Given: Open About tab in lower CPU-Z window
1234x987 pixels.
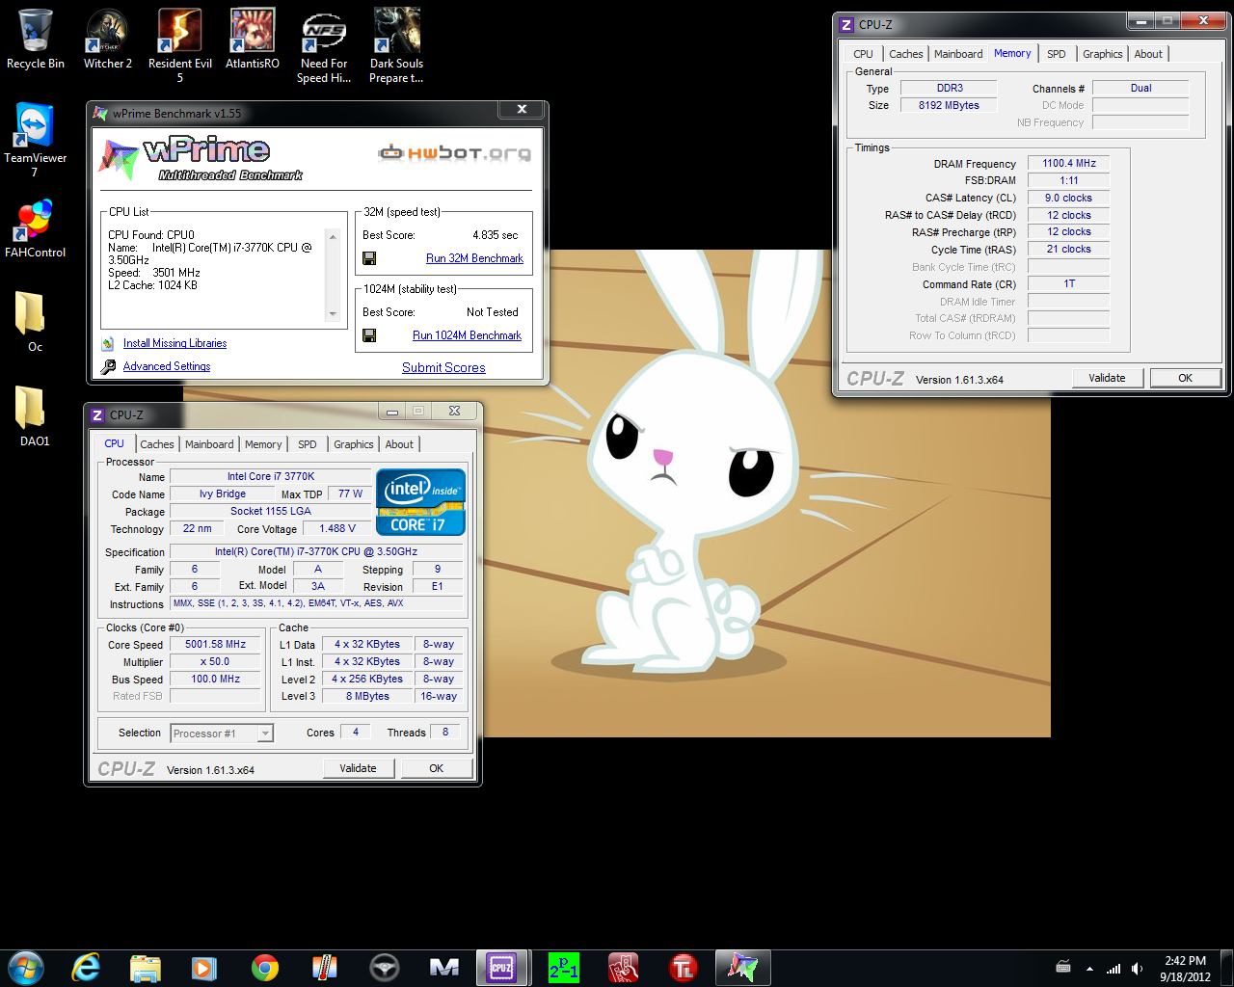Looking at the screenshot, I should point(399,444).
